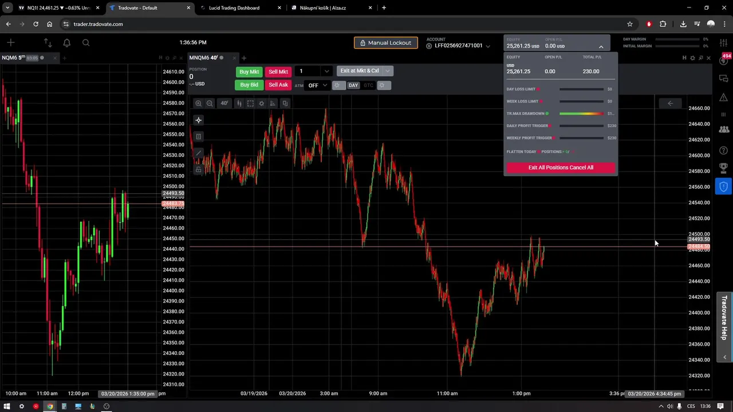Click the add module plus icon top-left
Image resolution: width=733 pixels, height=412 pixels.
(x=10, y=42)
